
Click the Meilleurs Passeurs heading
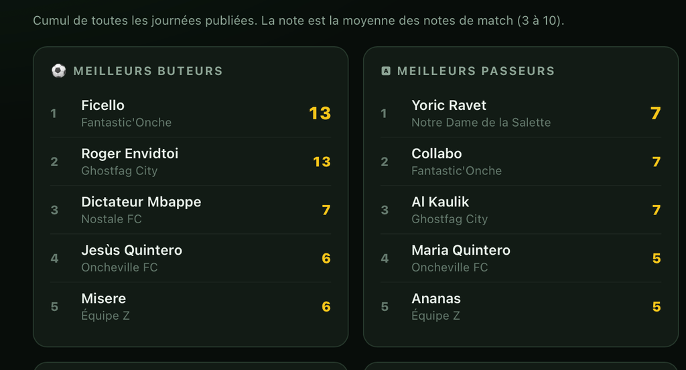(x=476, y=71)
